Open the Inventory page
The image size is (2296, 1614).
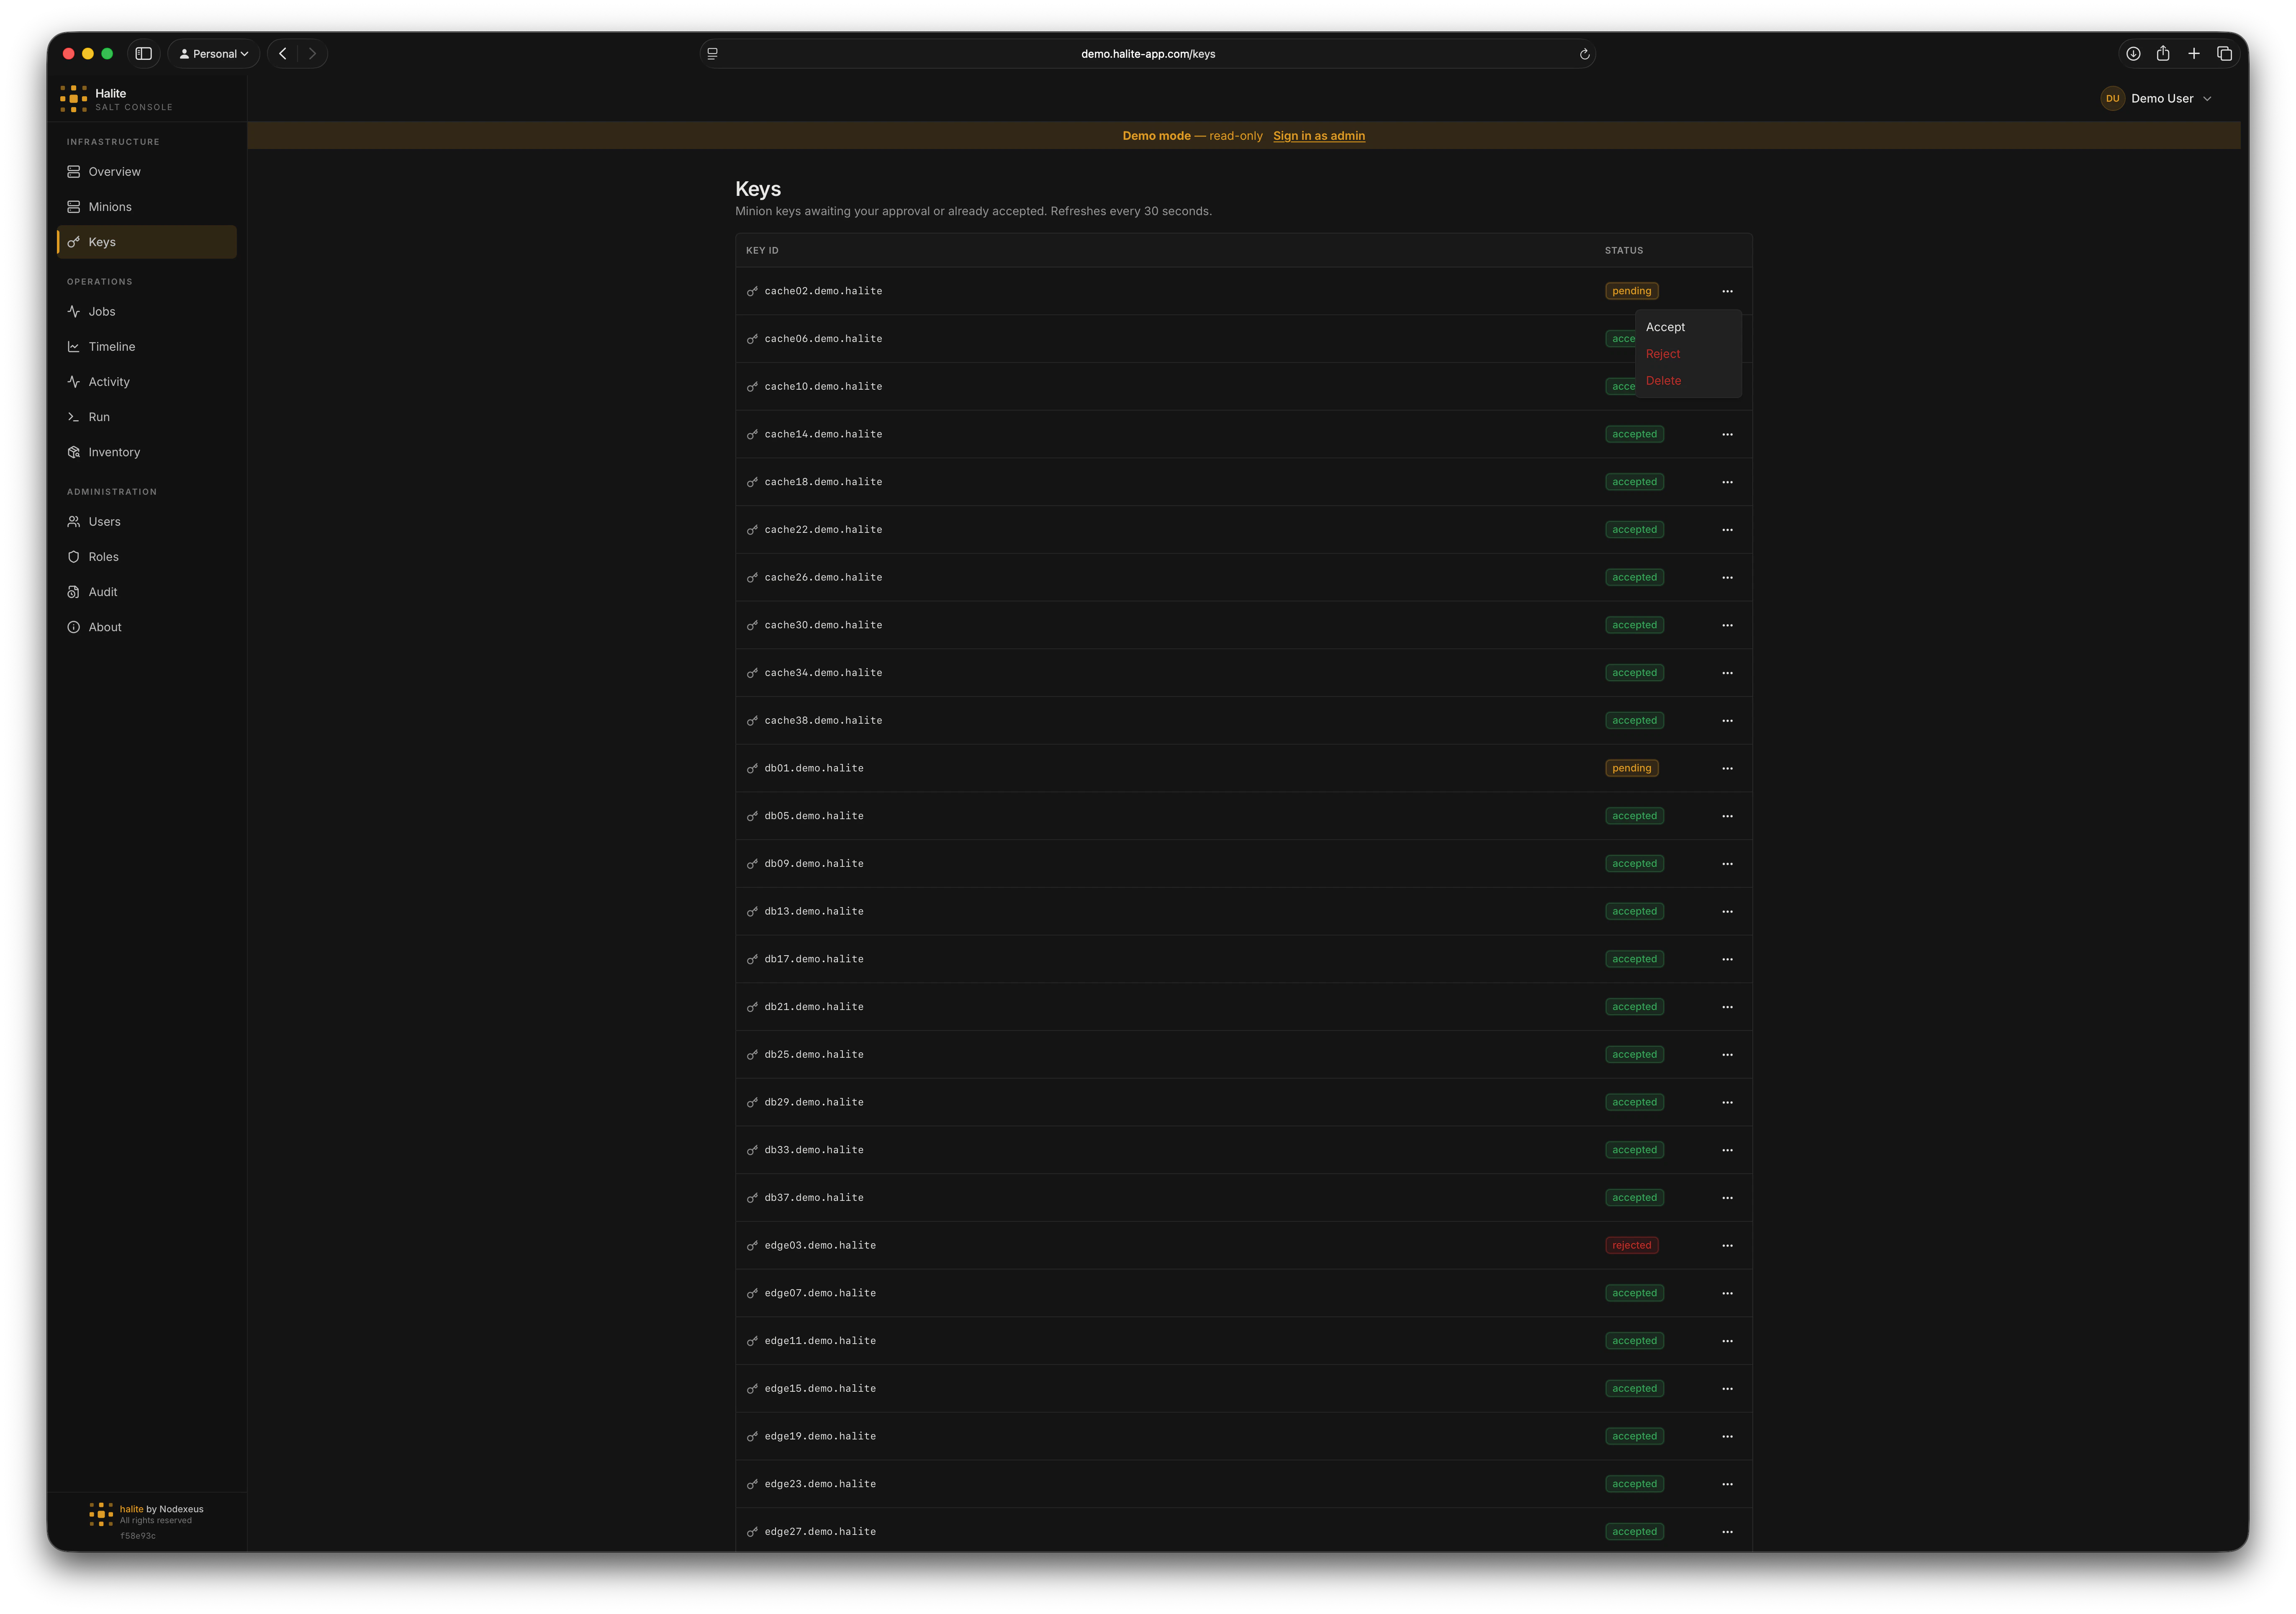point(146,452)
